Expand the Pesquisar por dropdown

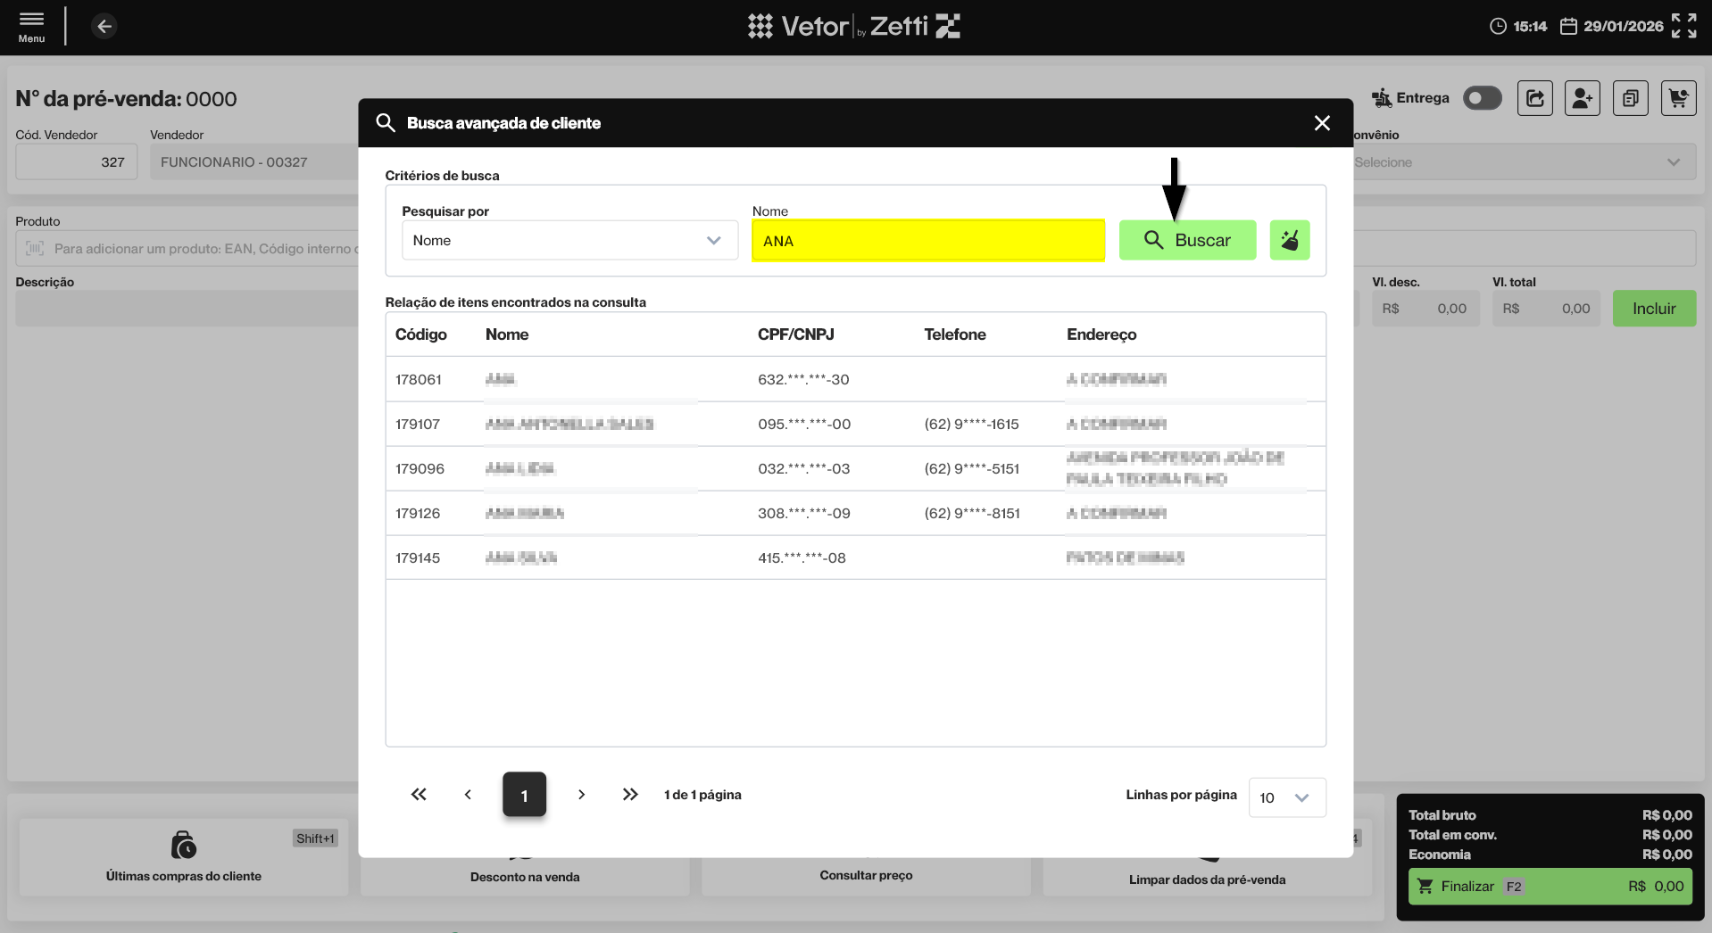pos(569,241)
